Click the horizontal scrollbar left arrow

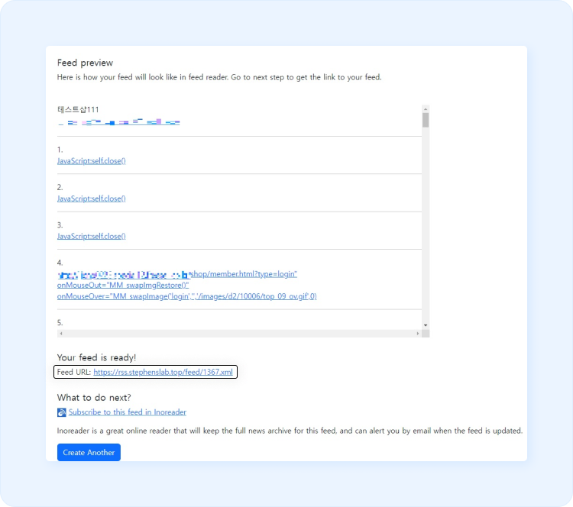click(61, 334)
